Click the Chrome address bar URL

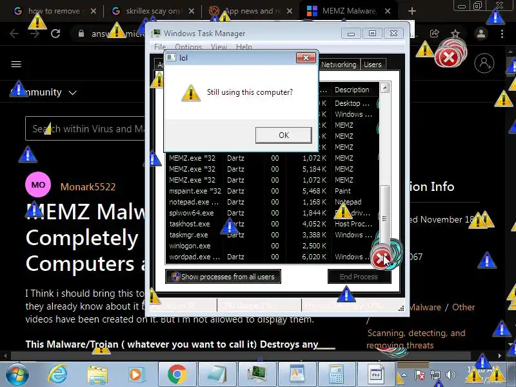[117, 34]
